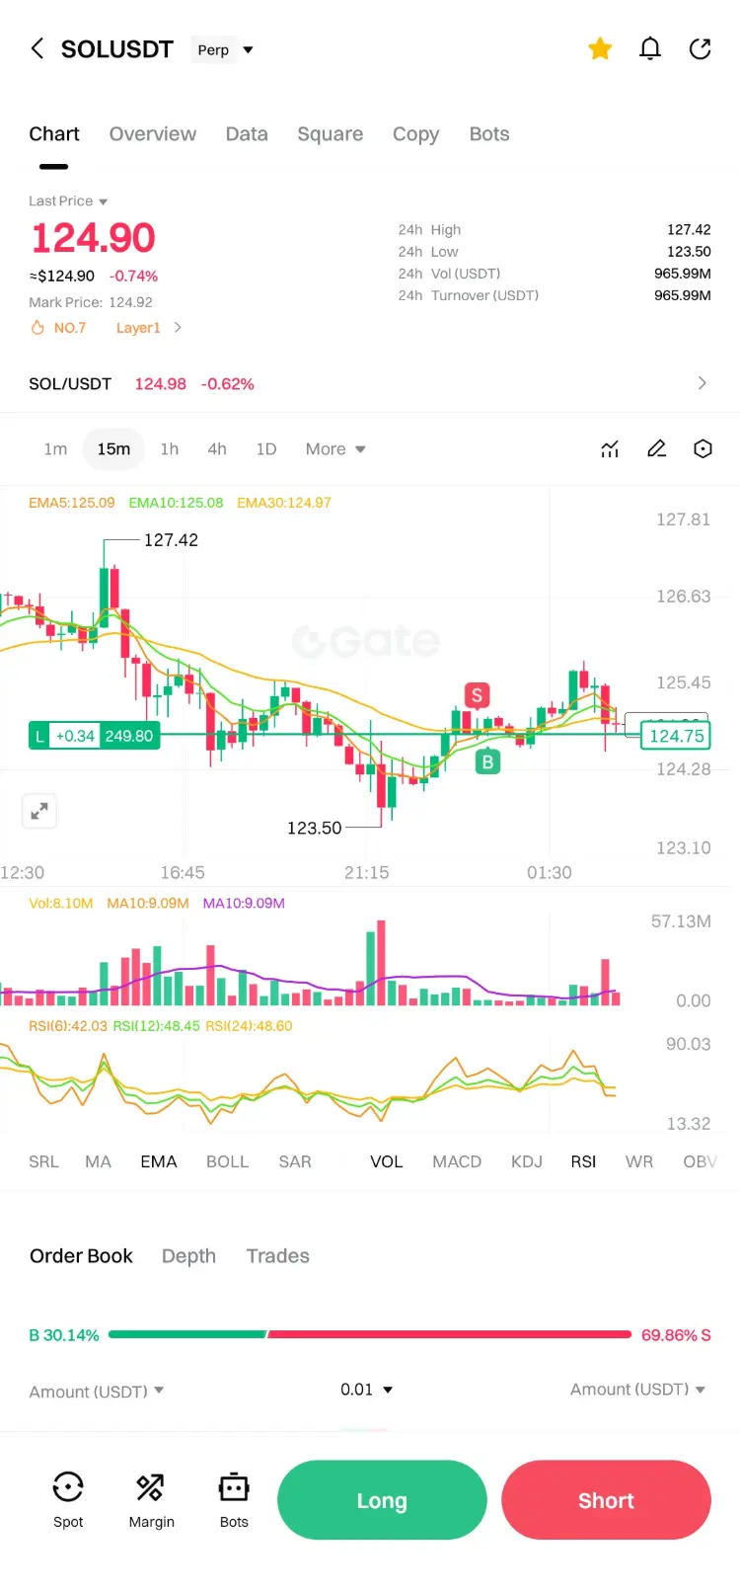Viewport: 740px width, 1596px height.
Task: Tap the green Long button
Action: (382, 1500)
